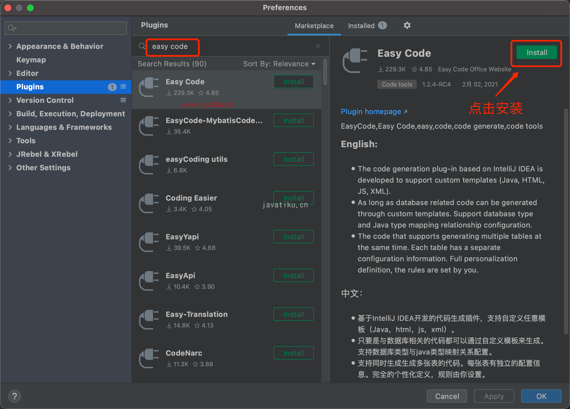The width and height of the screenshot is (570, 409).
Task: Install EasyCode-MybatisCode plugin
Action: [294, 121]
